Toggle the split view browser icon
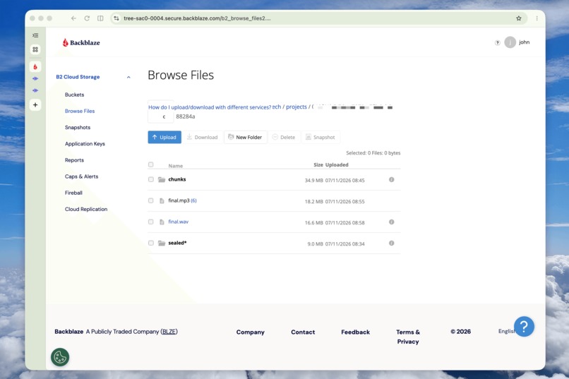This screenshot has height=379, width=569. click(x=100, y=18)
